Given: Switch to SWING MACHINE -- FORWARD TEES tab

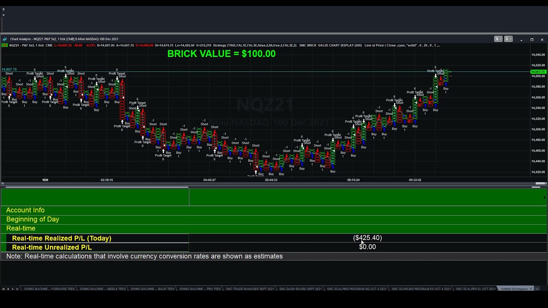Looking at the screenshot, I should click(x=49, y=289).
